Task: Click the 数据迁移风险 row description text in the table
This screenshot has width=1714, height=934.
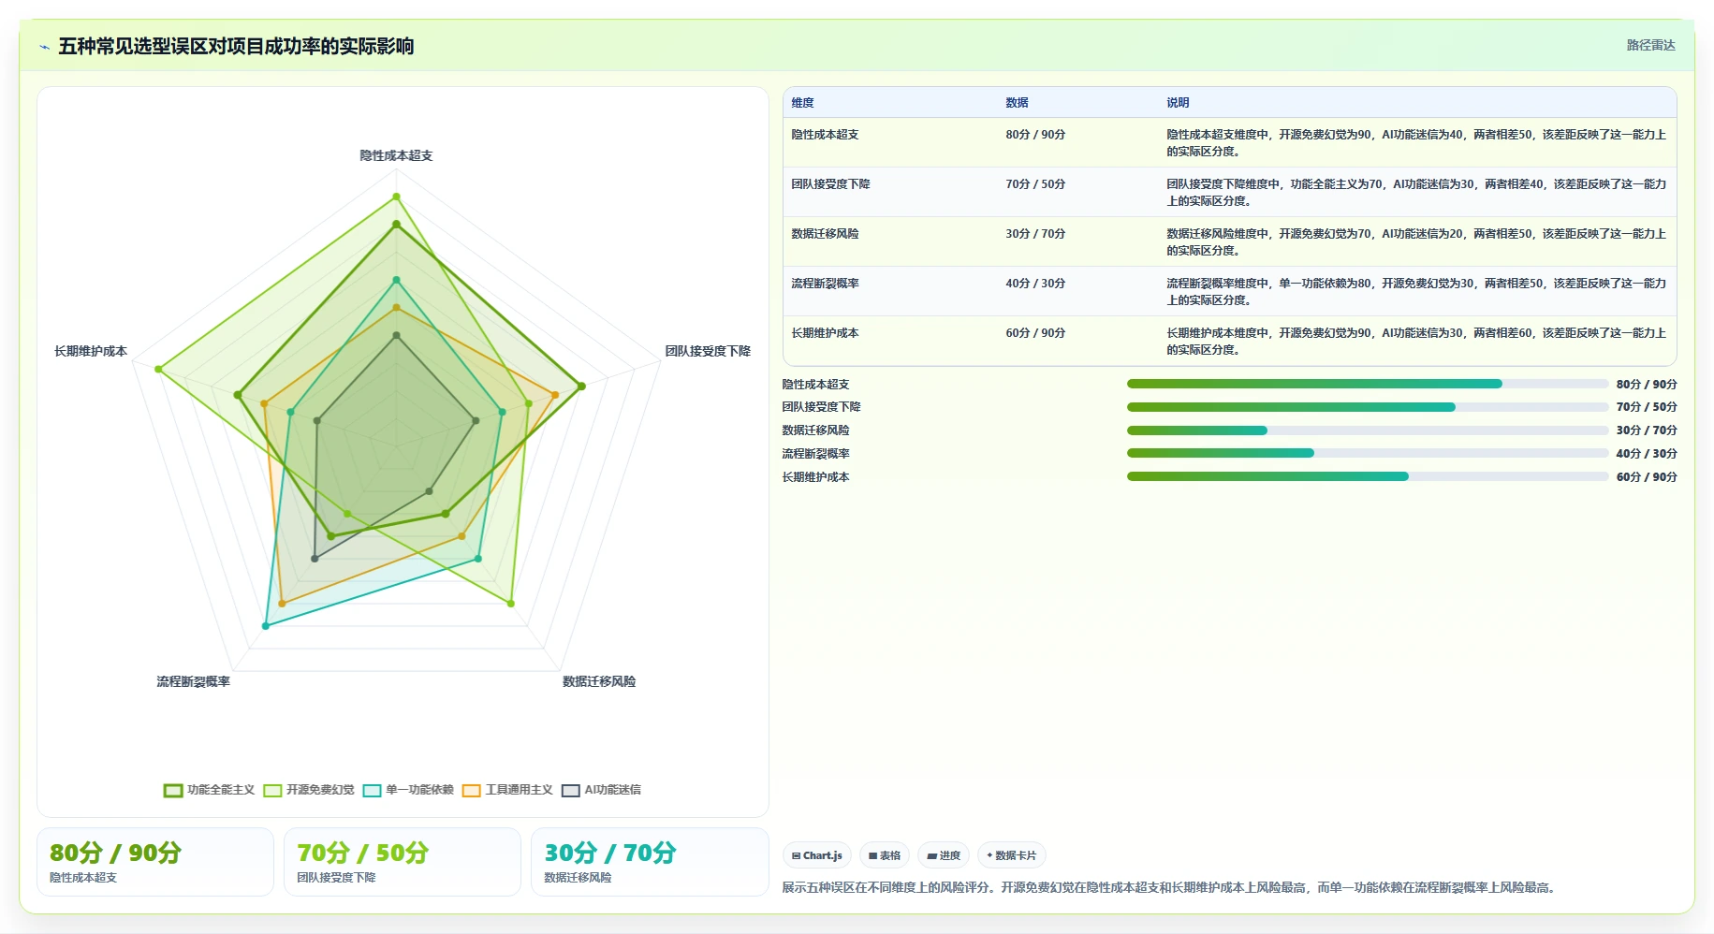Action: point(1416,242)
